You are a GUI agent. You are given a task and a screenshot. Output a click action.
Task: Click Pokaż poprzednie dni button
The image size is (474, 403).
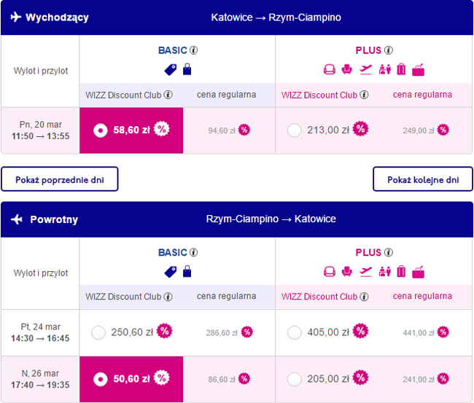tap(60, 179)
